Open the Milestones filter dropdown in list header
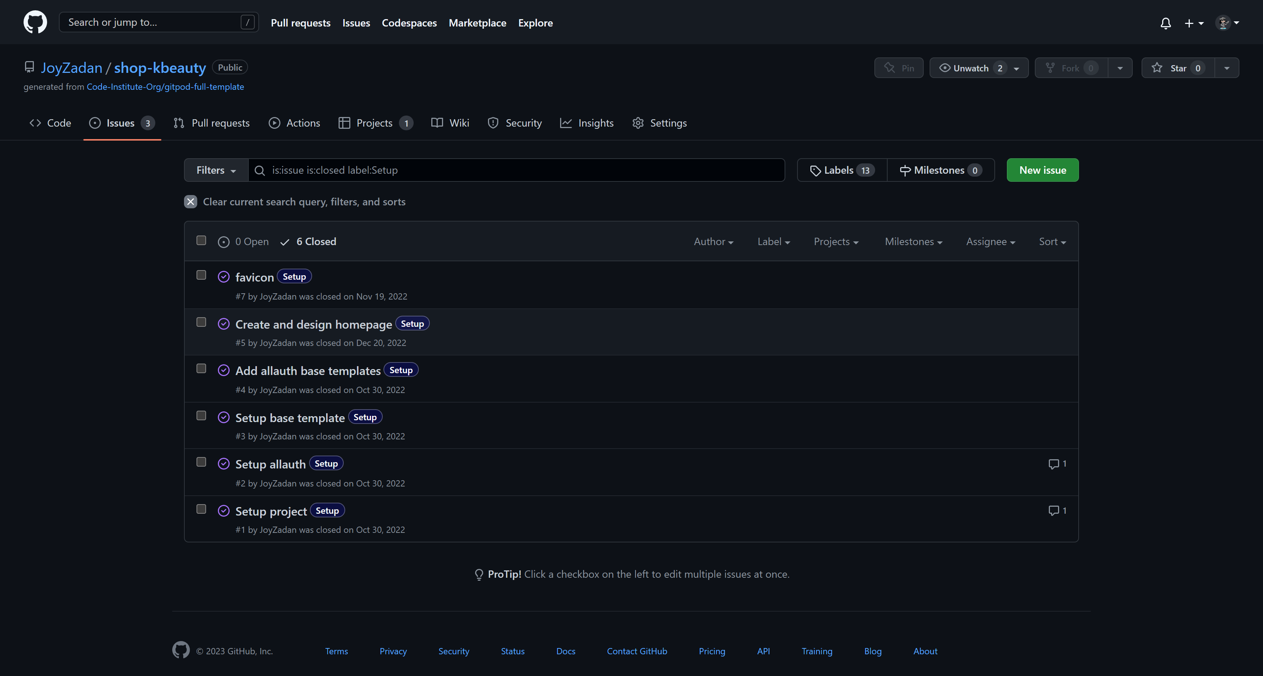The image size is (1263, 676). 913,242
